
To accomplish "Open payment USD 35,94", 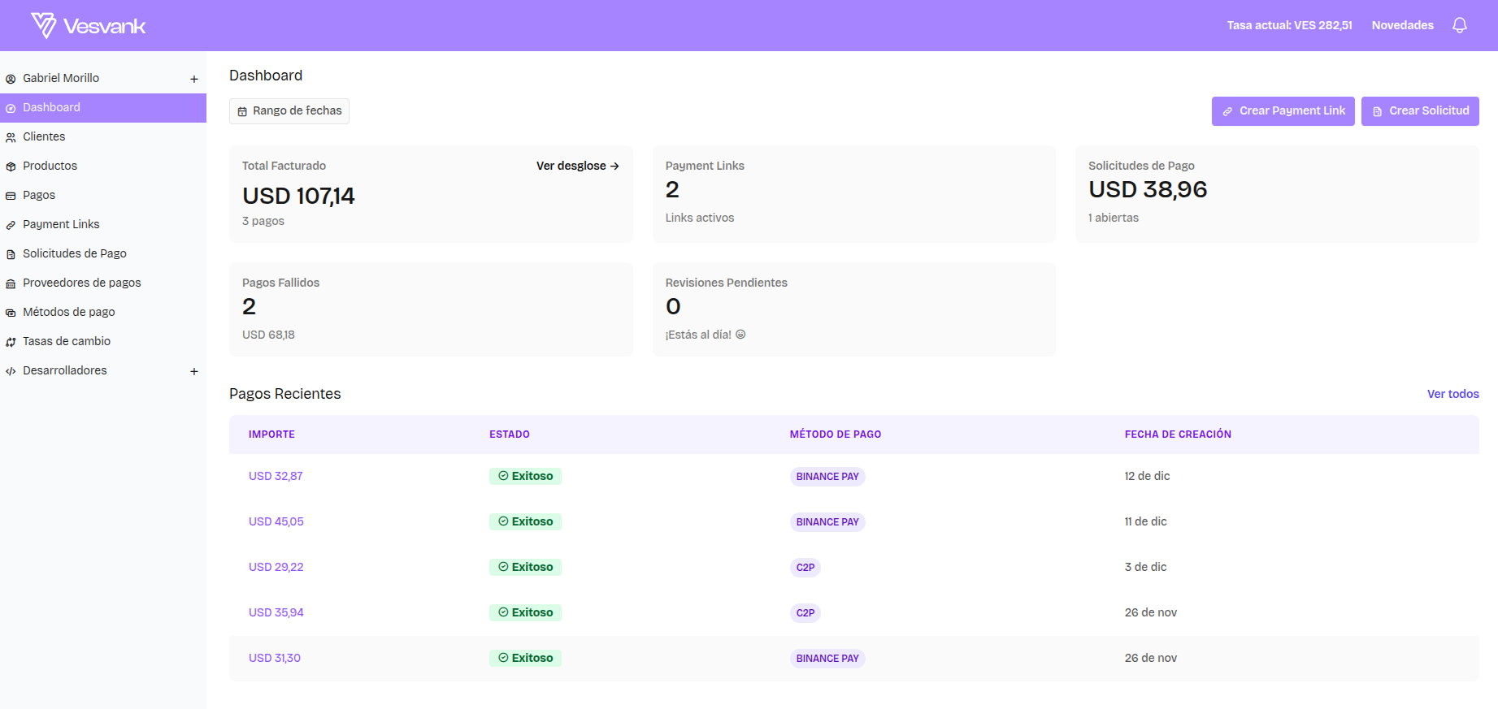I will click(276, 612).
